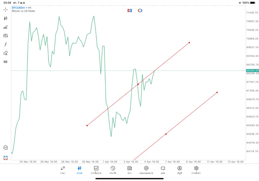Open the function indicators icon

click(x=6, y=45)
